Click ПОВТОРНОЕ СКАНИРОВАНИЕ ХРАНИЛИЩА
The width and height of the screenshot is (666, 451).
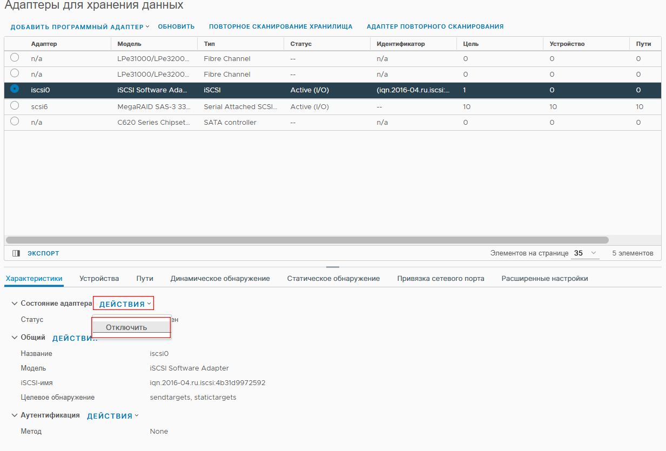point(280,26)
